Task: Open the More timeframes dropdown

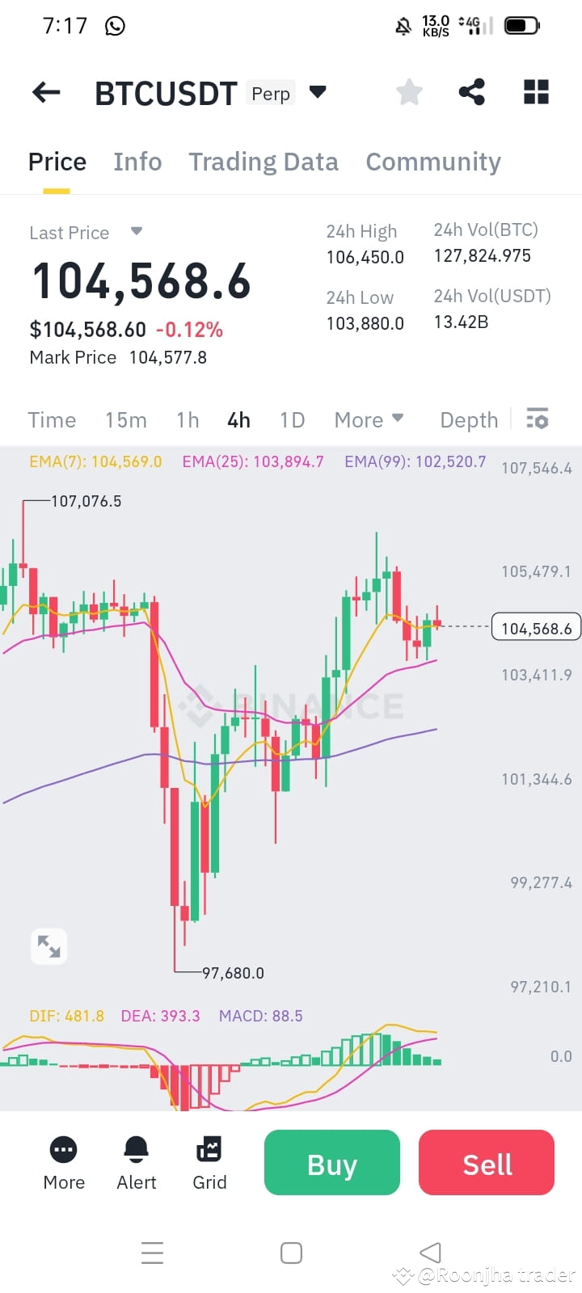Action: 369,419
